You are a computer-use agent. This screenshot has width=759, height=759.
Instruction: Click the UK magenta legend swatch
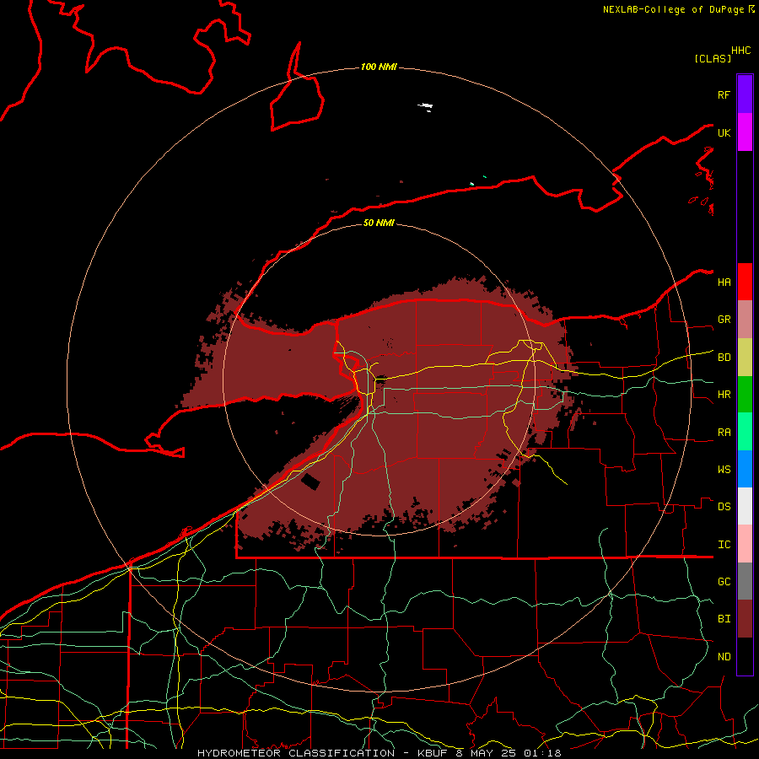pos(745,132)
